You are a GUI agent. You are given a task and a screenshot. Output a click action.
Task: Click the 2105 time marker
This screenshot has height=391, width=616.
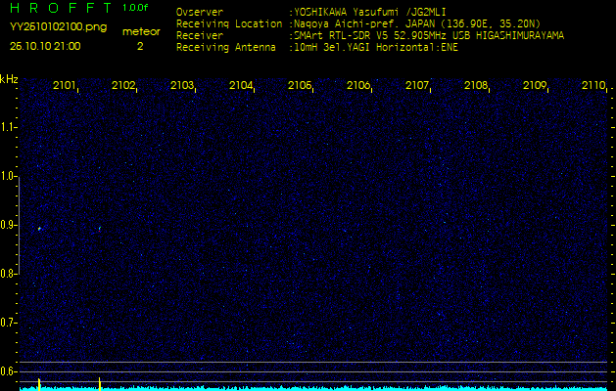click(x=300, y=86)
